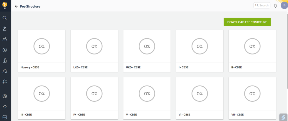
Task: Open the notifications bell
Action: coord(275,6)
